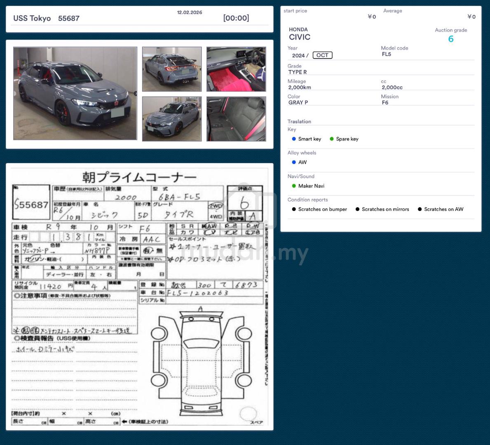490x445 pixels.
Task: Open the rear seat interior thumbnail
Action: (236, 119)
